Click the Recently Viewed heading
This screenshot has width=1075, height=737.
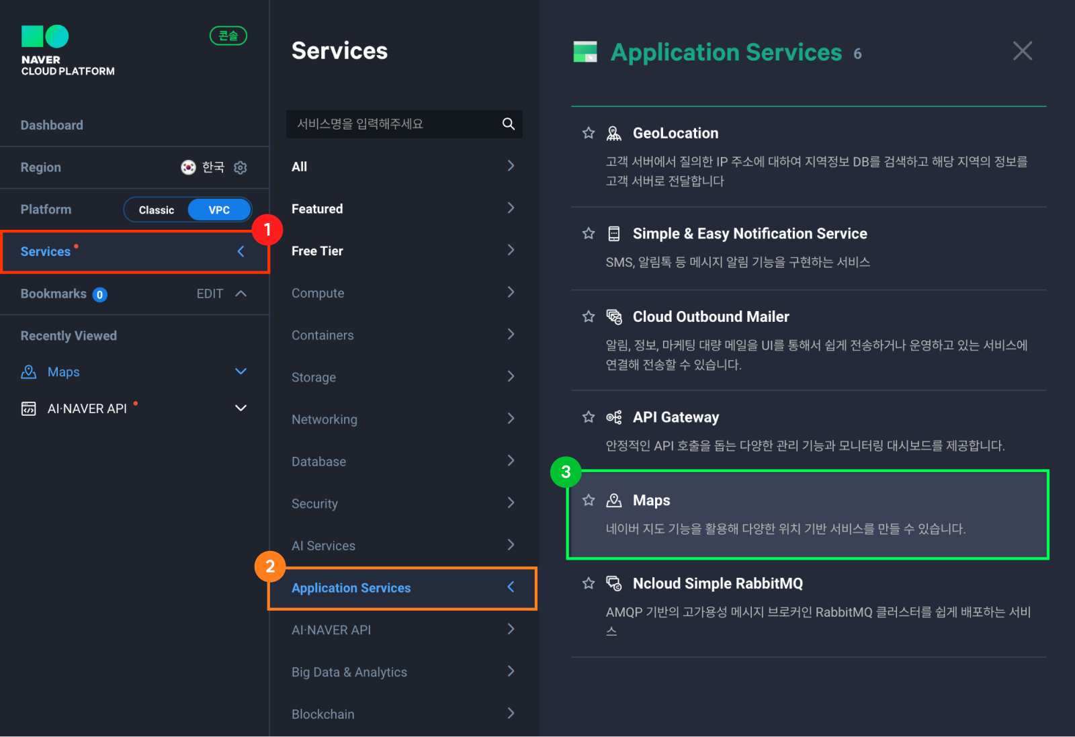(x=69, y=335)
